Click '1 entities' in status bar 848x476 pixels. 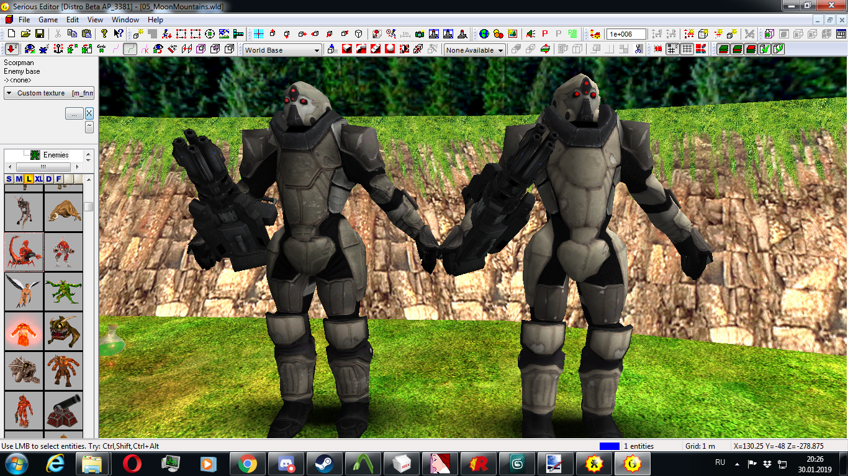click(639, 446)
